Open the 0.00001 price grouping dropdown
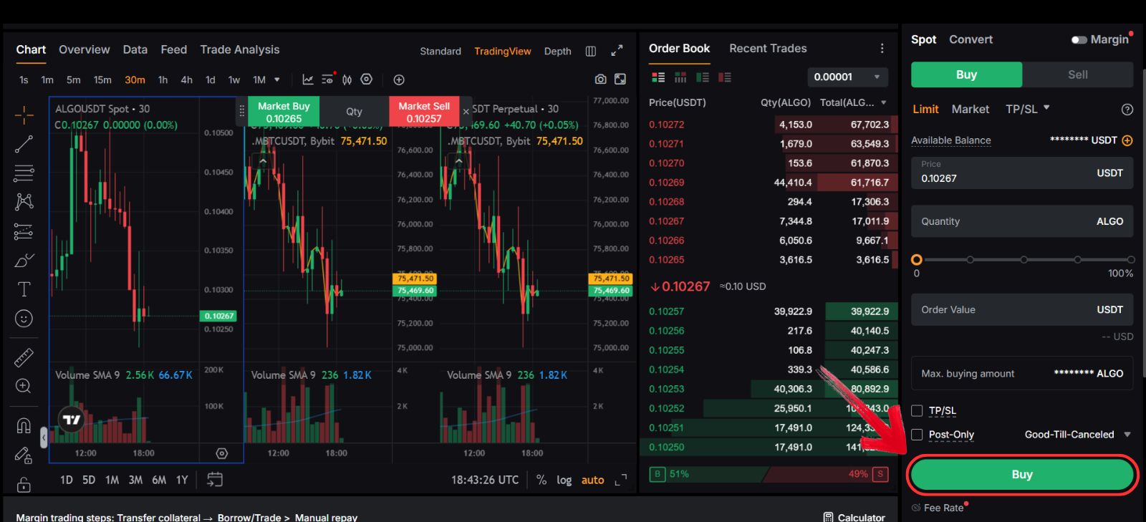Screen dimensions: 1146x522 point(848,77)
